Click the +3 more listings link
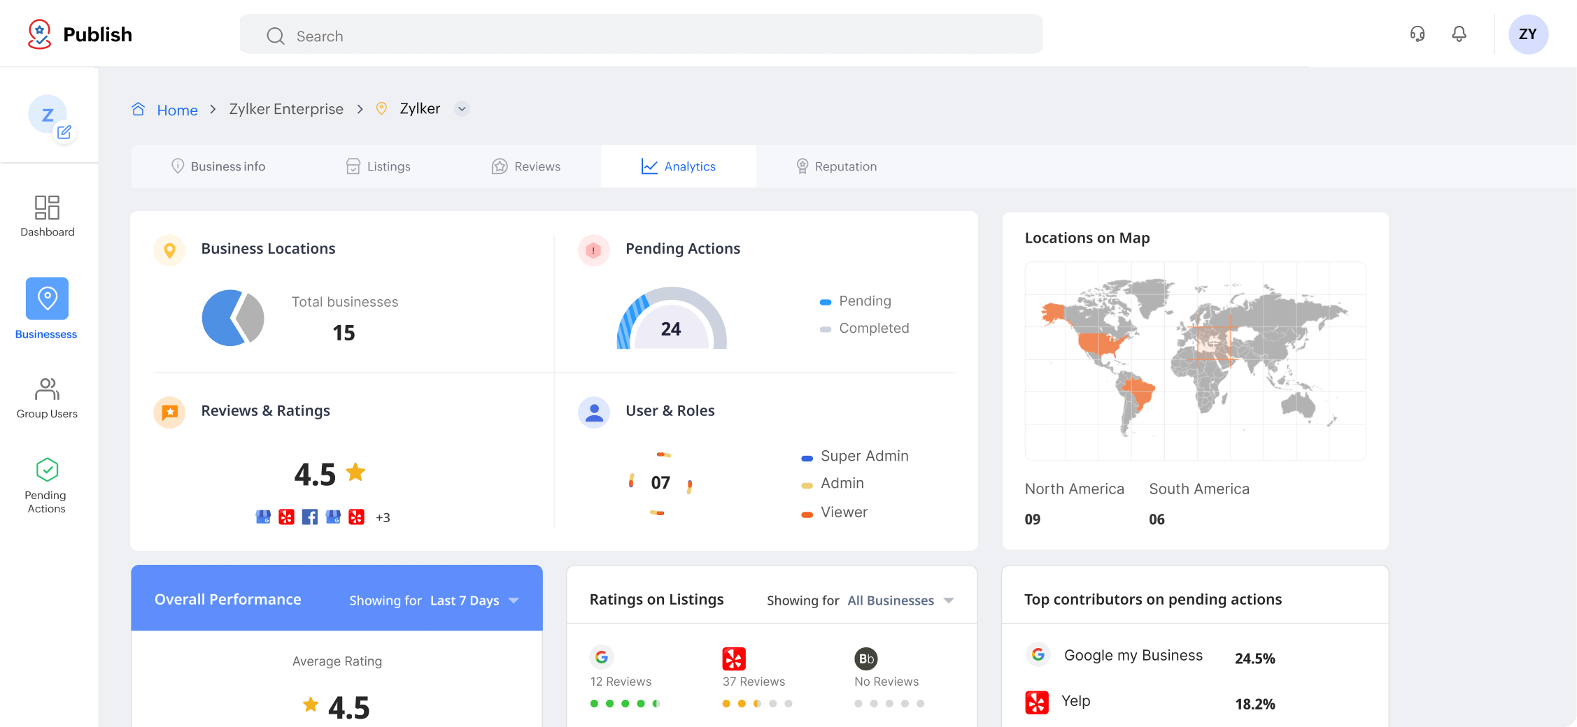The width and height of the screenshot is (1577, 727). 383,518
